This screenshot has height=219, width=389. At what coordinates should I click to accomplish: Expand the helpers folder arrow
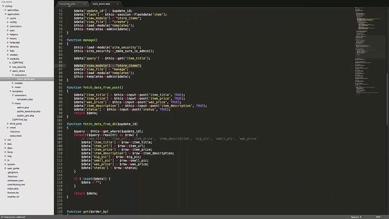pos(8,34)
